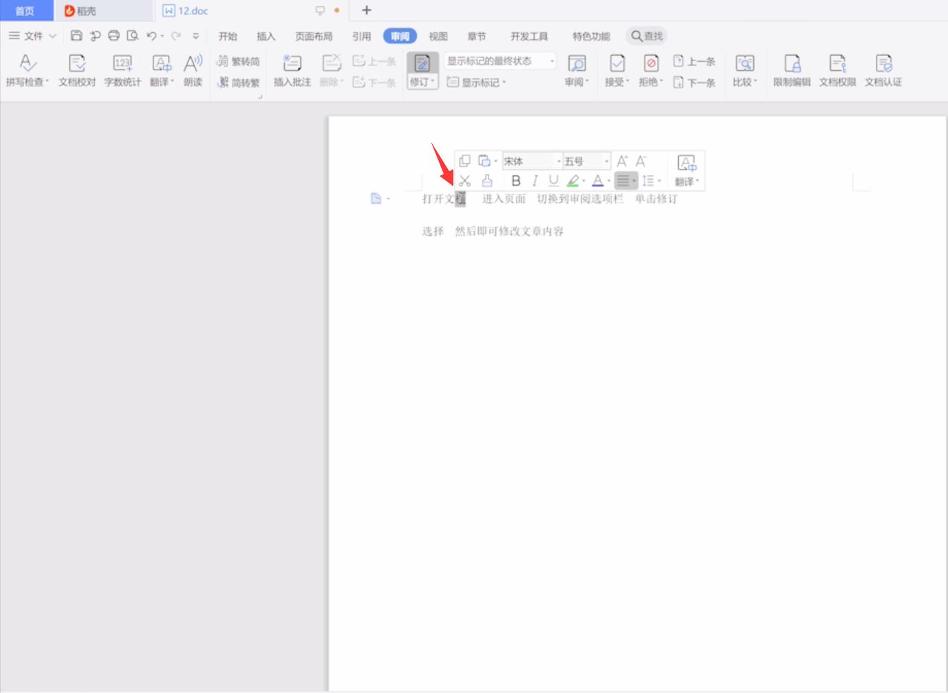948x693 pixels.
Task: Increase font size in floating toolbar
Action: tap(622, 161)
